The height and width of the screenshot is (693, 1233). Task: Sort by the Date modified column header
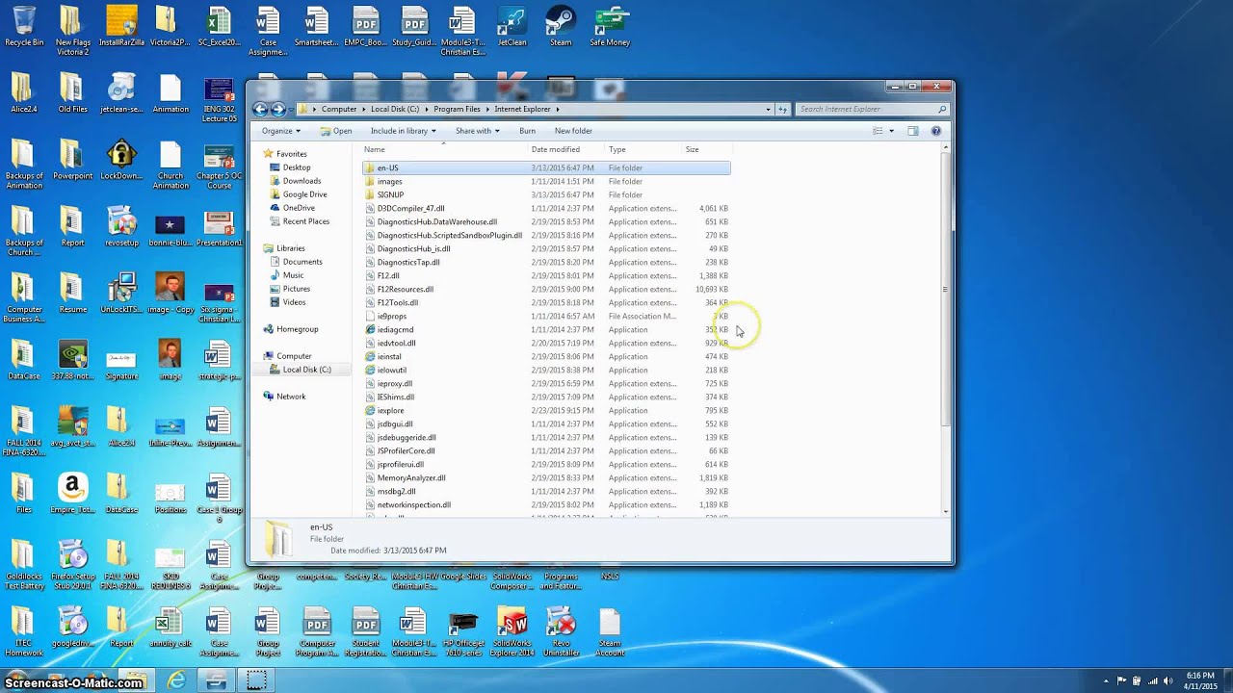[x=566, y=149]
